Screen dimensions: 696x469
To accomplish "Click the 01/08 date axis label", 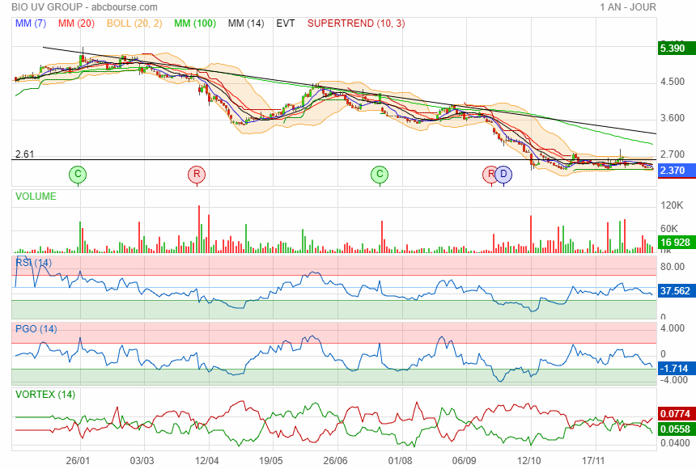I will [400, 461].
